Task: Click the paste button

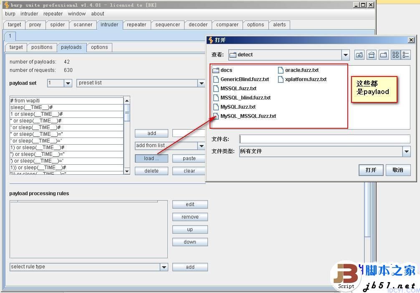Action: (189, 158)
